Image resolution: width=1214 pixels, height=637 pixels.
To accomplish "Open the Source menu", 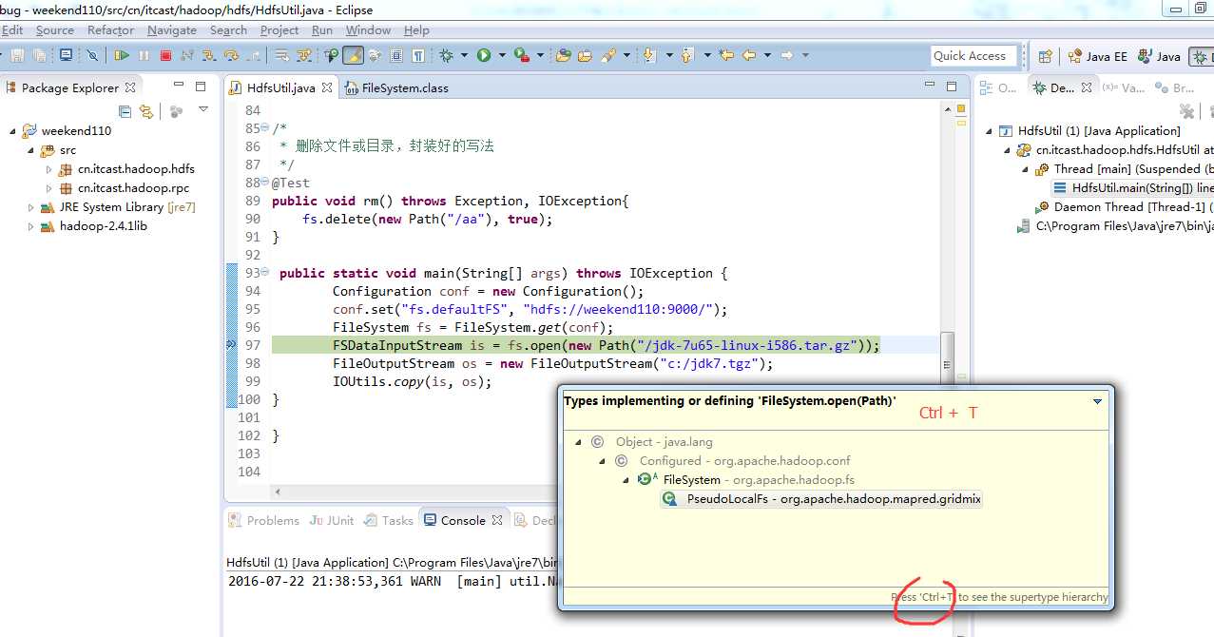I will (54, 29).
